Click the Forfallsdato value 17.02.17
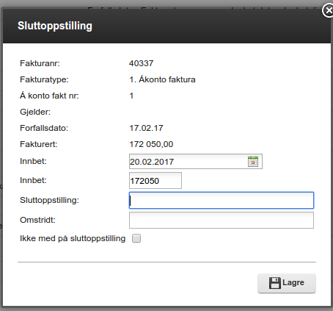Screen dimensions: 333x311 coord(146,128)
